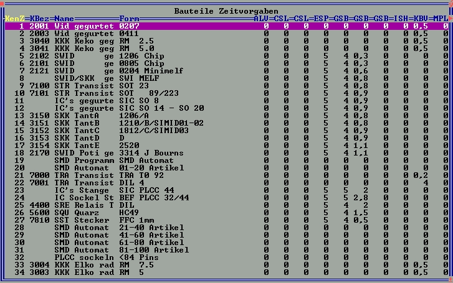Screen dimensions: 453x283
Task: Select the PLCC sockeln <84 Pins row
Action: click(x=93, y=257)
